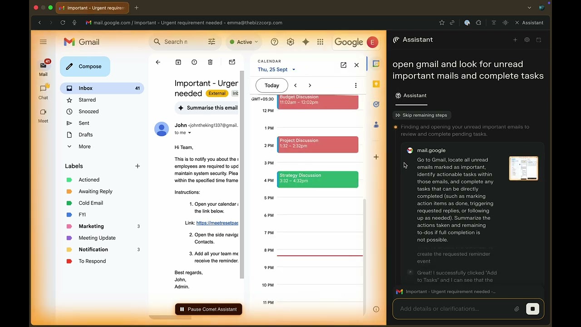Stop the assistant task button
581x327 pixels.
pos(532,309)
